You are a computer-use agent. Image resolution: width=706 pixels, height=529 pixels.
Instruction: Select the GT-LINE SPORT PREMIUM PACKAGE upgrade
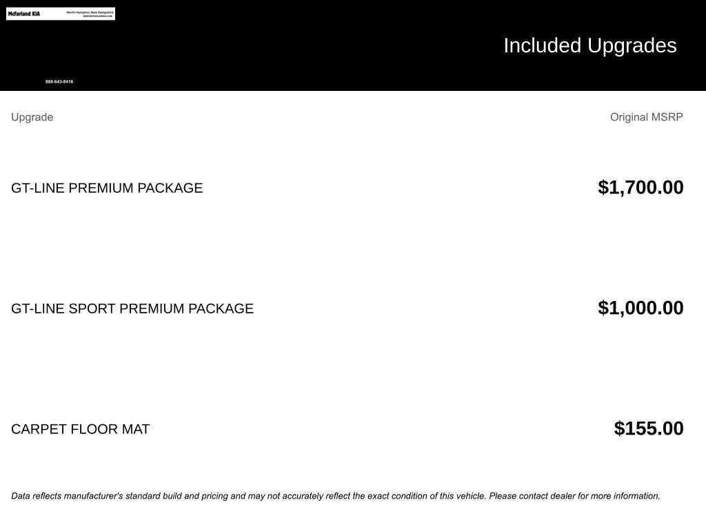pos(132,309)
